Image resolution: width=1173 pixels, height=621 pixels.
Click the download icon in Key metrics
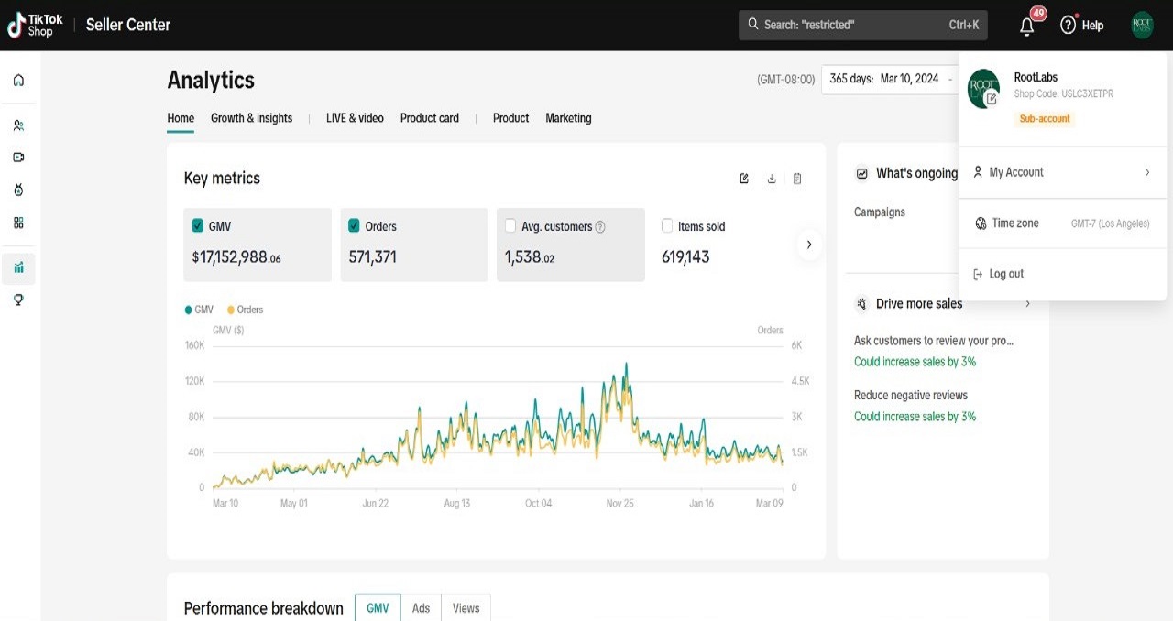(772, 179)
